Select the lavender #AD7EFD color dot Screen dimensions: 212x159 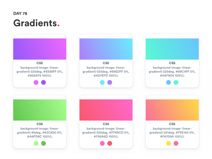point(110,82)
